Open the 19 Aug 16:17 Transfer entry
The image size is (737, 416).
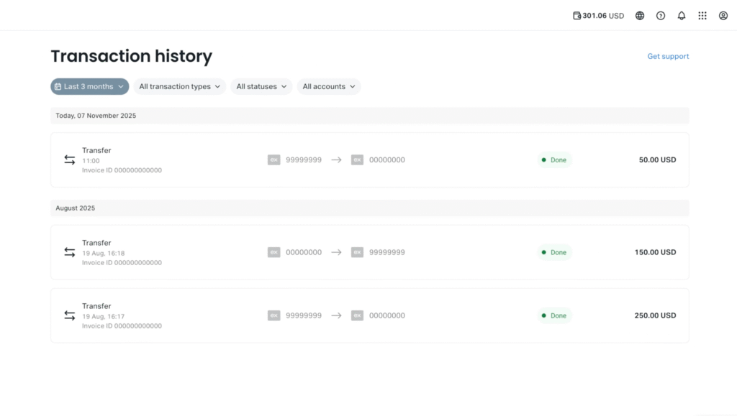point(96,307)
